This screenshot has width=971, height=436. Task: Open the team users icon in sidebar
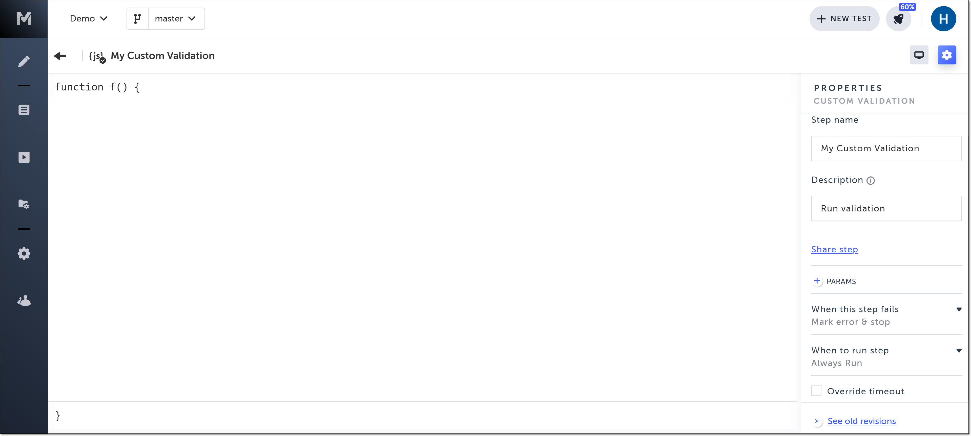pos(24,300)
